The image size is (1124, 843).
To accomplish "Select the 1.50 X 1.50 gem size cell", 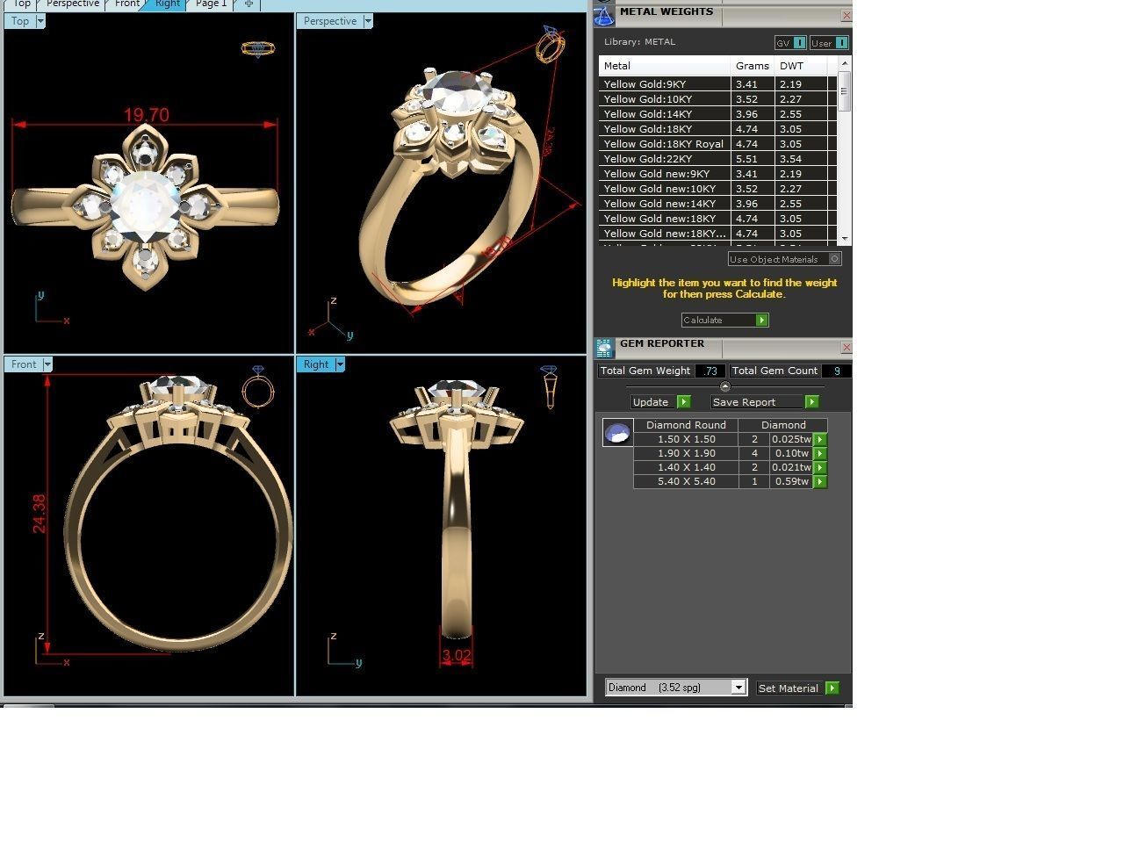I will click(x=686, y=439).
